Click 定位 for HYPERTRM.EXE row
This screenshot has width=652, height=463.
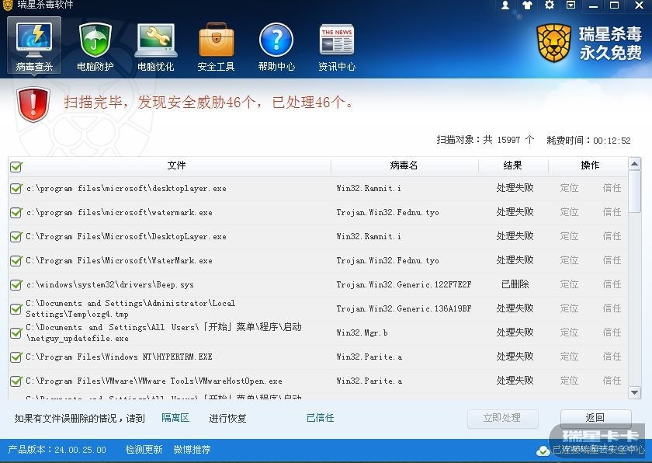[x=569, y=357]
